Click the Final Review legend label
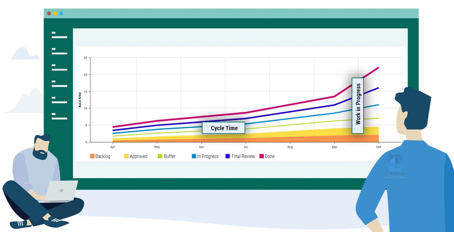 (243, 156)
